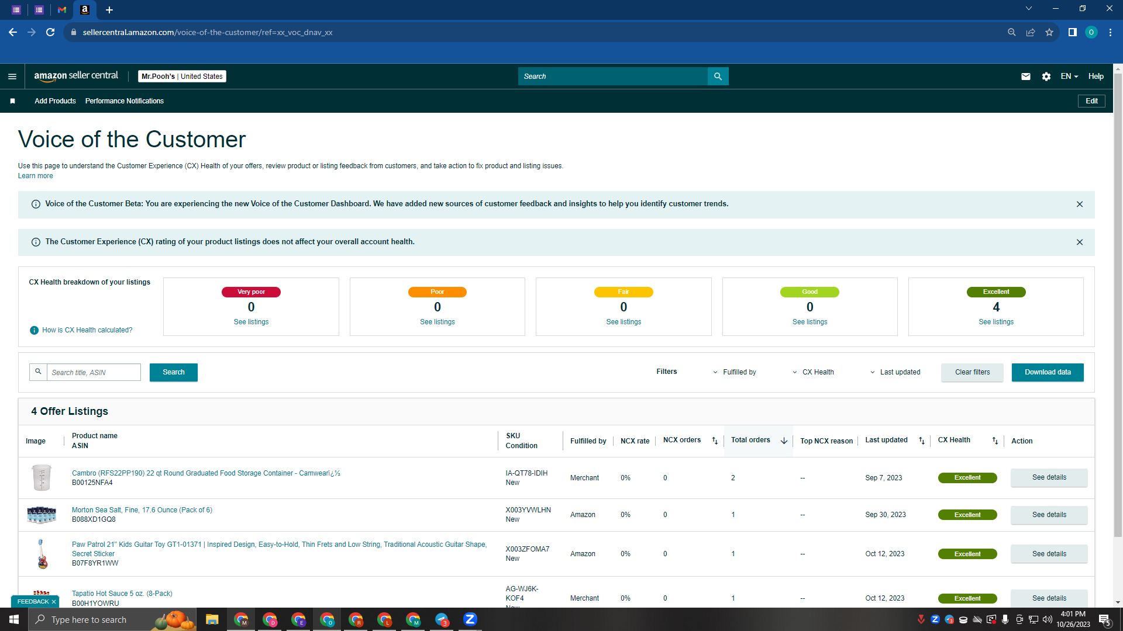
Task: Open the Chrome tab search chevron
Action: click(1029, 8)
